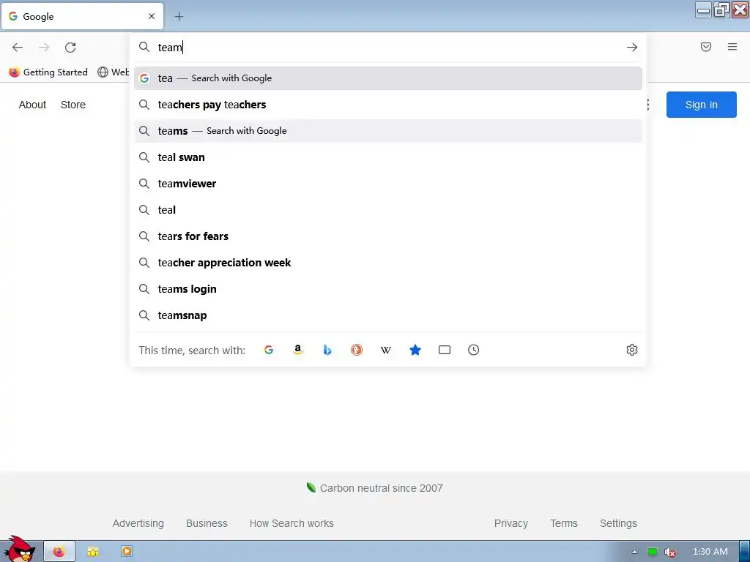Viewport: 750px width, 562px height.
Task: Click the forward navigation arrow
Action: pos(44,48)
